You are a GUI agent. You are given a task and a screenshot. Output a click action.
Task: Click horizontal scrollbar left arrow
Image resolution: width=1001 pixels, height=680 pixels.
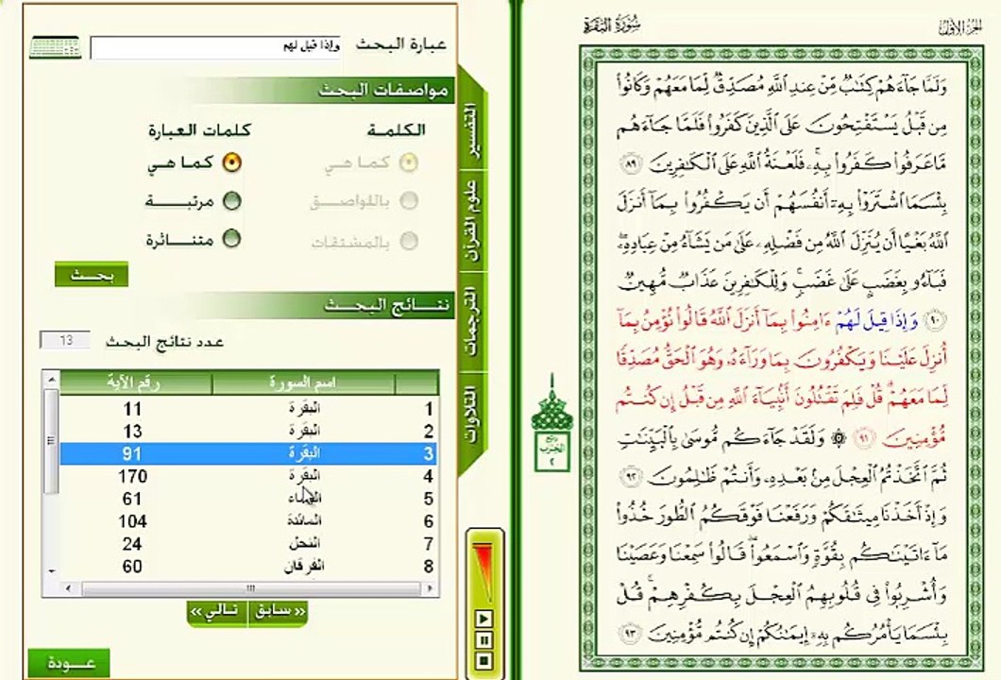[x=68, y=588]
